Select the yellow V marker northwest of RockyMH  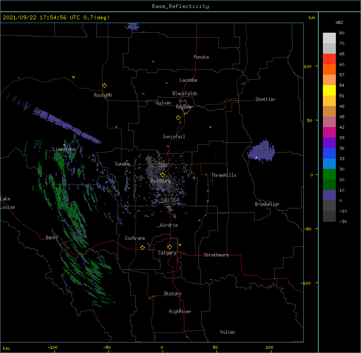pos(73,77)
